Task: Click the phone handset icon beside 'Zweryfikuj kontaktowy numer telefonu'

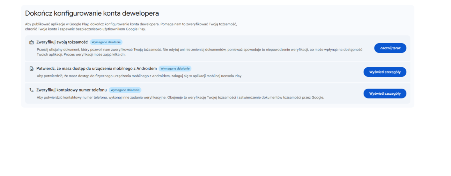Action: coord(31,90)
